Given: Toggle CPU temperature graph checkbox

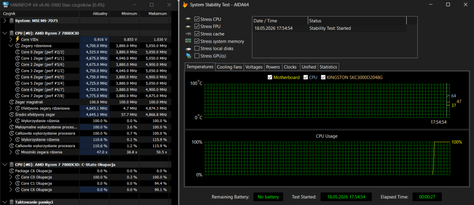Looking at the screenshot, I should click(x=306, y=77).
